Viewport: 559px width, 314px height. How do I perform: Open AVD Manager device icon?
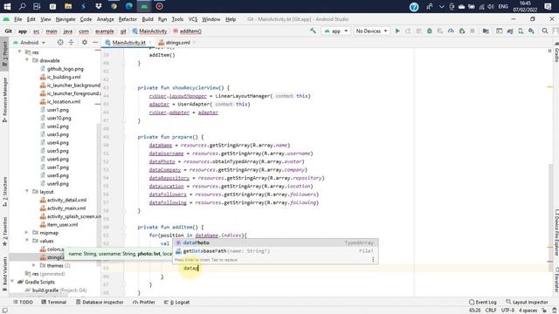point(521,31)
